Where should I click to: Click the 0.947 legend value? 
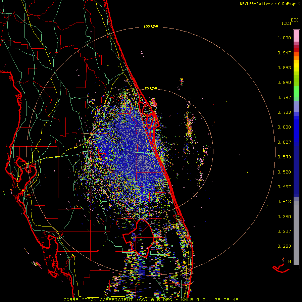[284, 53]
